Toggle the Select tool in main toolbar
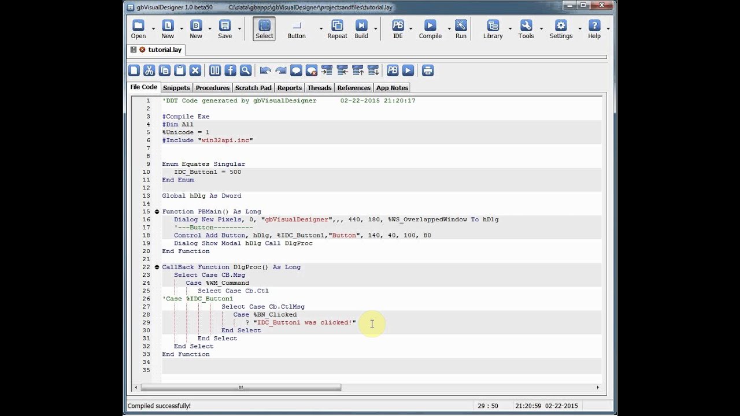This screenshot has height=416, width=740. click(264, 28)
